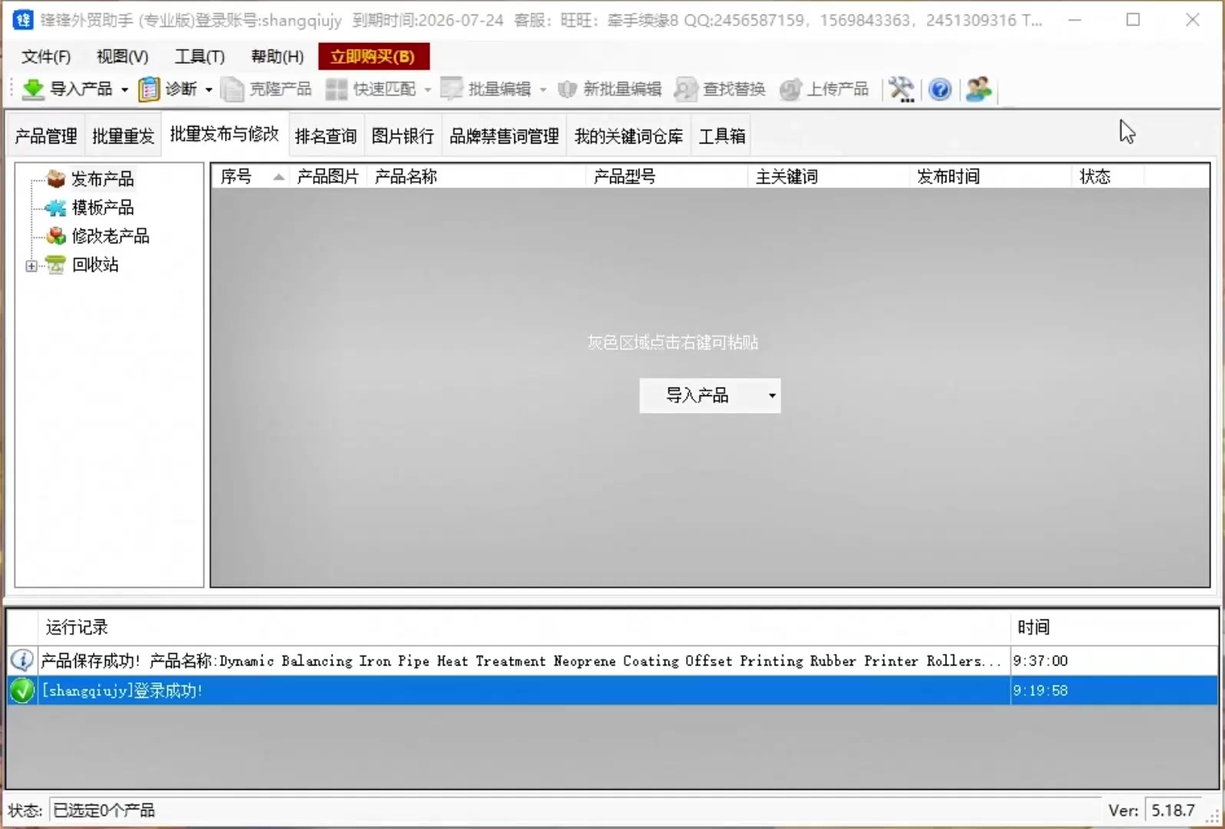Select the Modify Old Product (修改老产品) icon

56,236
